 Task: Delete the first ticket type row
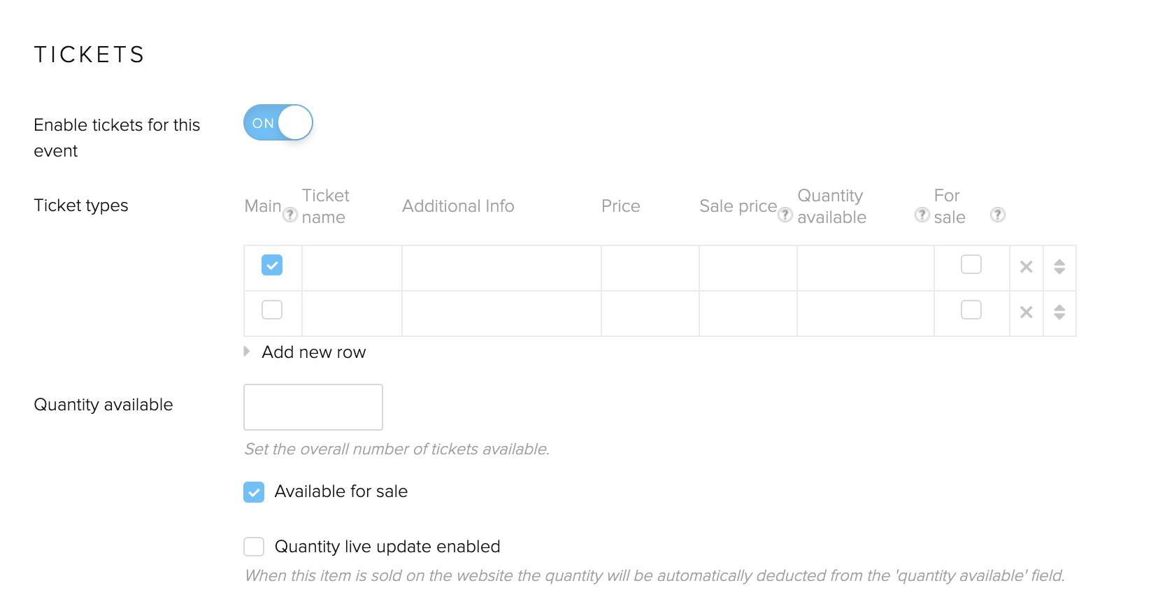(x=1027, y=267)
